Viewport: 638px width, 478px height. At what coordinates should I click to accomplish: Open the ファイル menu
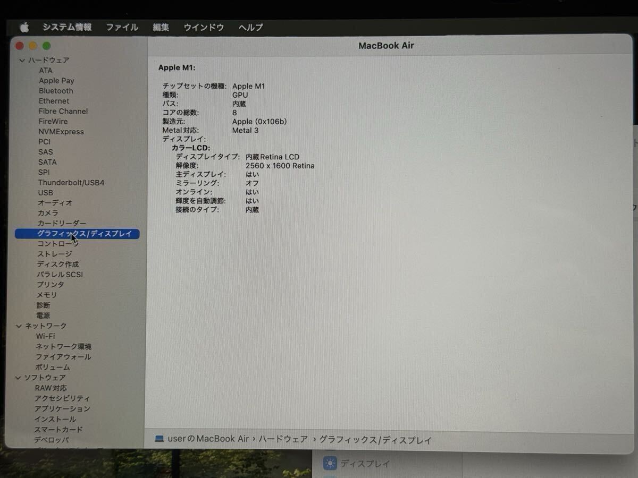click(x=122, y=27)
